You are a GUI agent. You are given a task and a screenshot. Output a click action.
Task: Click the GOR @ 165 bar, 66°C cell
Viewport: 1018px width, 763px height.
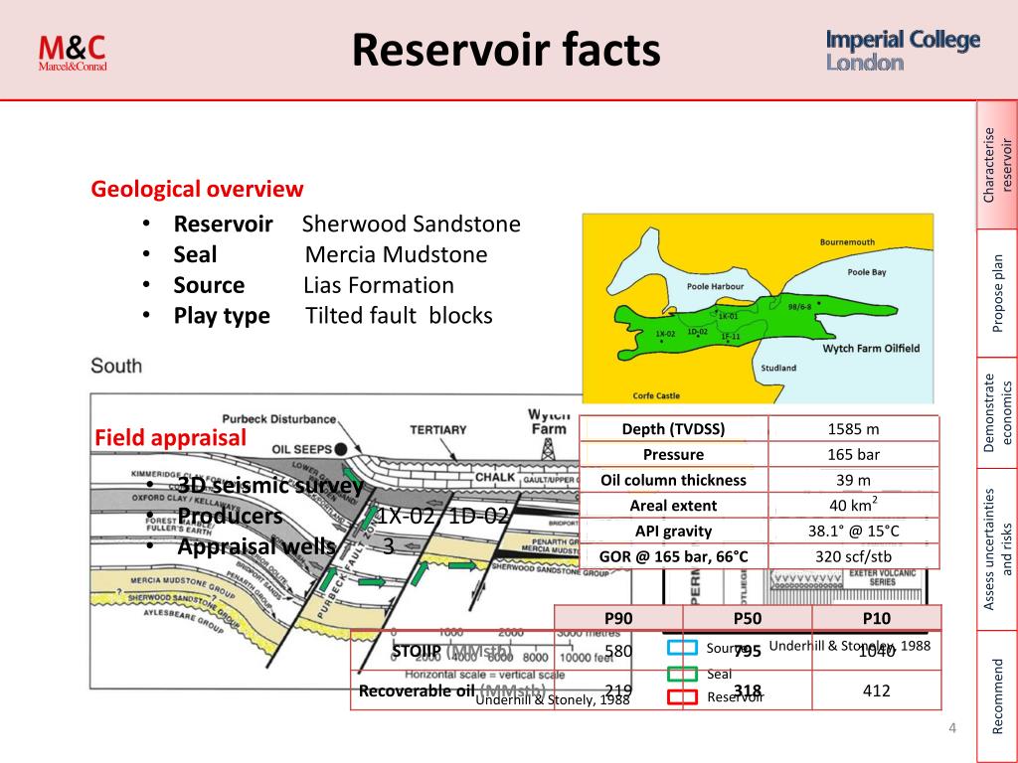(673, 556)
